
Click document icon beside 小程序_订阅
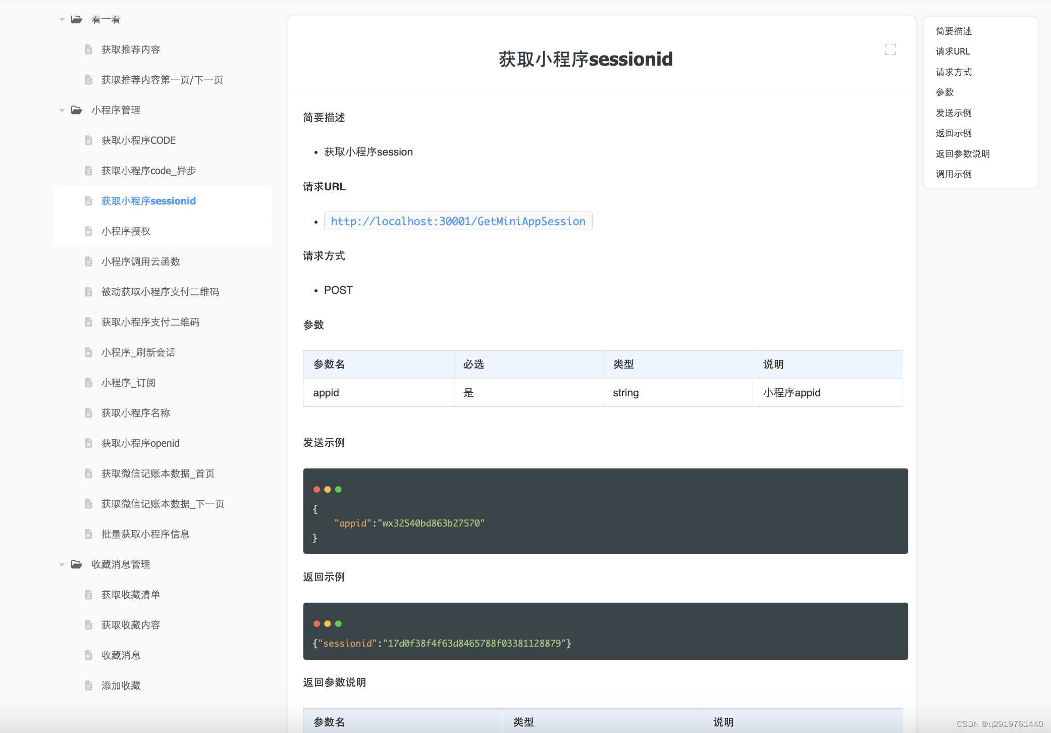tap(88, 383)
